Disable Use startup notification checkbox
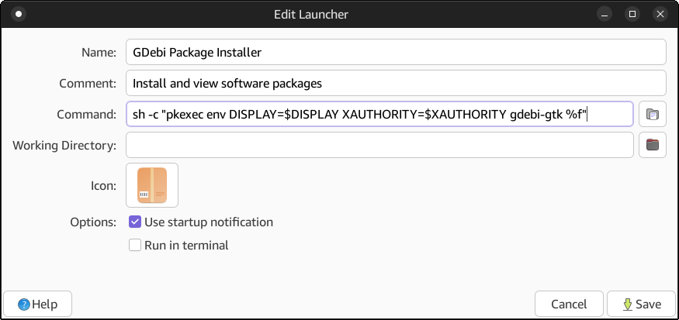Viewport: 679px width, 320px height. coord(135,222)
